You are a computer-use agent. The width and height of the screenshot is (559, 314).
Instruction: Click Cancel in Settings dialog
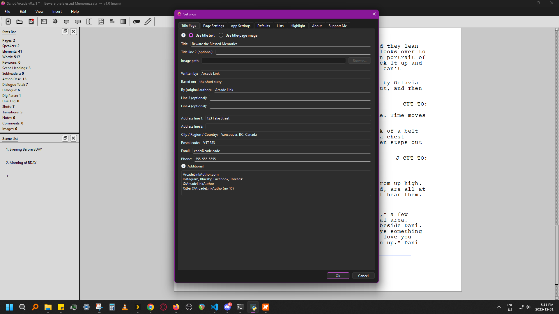(363, 276)
